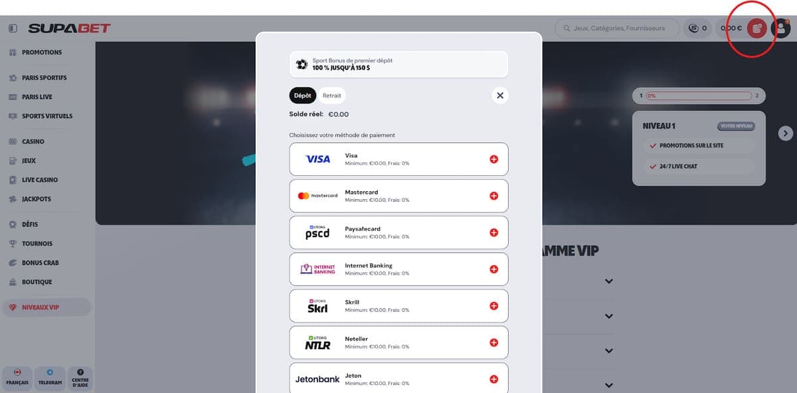This screenshot has width=797, height=393.
Task: Choose Paysafecard payment option
Action: (x=398, y=232)
